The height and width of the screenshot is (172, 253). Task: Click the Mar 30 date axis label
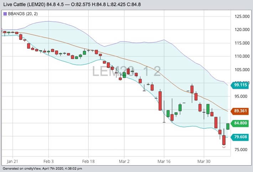tap(204, 161)
